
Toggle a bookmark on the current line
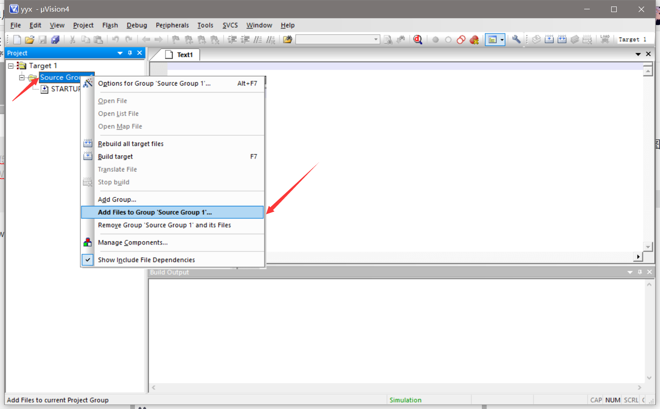[176, 40]
